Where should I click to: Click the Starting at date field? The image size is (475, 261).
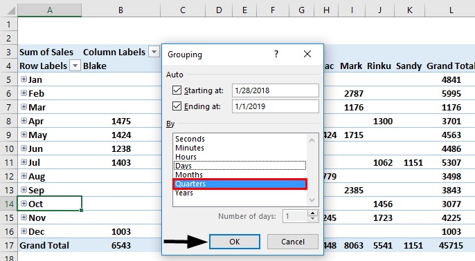[x=276, y=90]
